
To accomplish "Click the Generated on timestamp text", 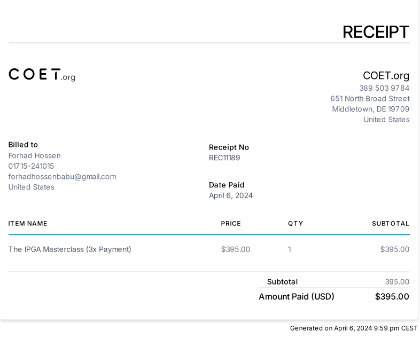I will (x=354, y=328).
